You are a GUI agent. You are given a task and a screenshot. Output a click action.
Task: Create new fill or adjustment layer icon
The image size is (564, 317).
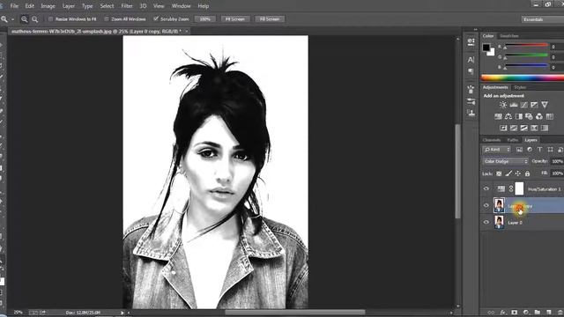(526, 313)
